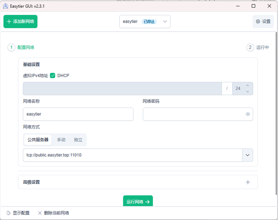Increase subnet mask with up arrow
This screenshot has height=220, width=278.
click(x=247, y=85)
